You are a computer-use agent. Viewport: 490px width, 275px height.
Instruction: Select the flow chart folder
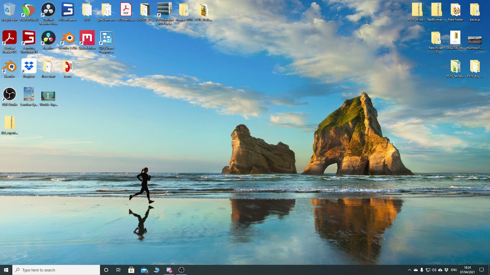click(x=48, y=68)
